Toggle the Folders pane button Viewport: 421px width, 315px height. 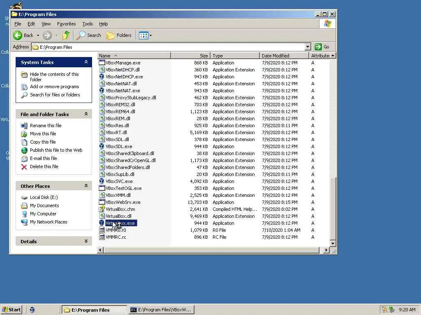point(119,35)
